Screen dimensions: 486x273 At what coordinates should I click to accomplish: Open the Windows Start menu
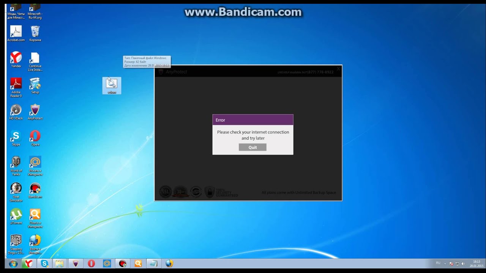pos(13,264)
